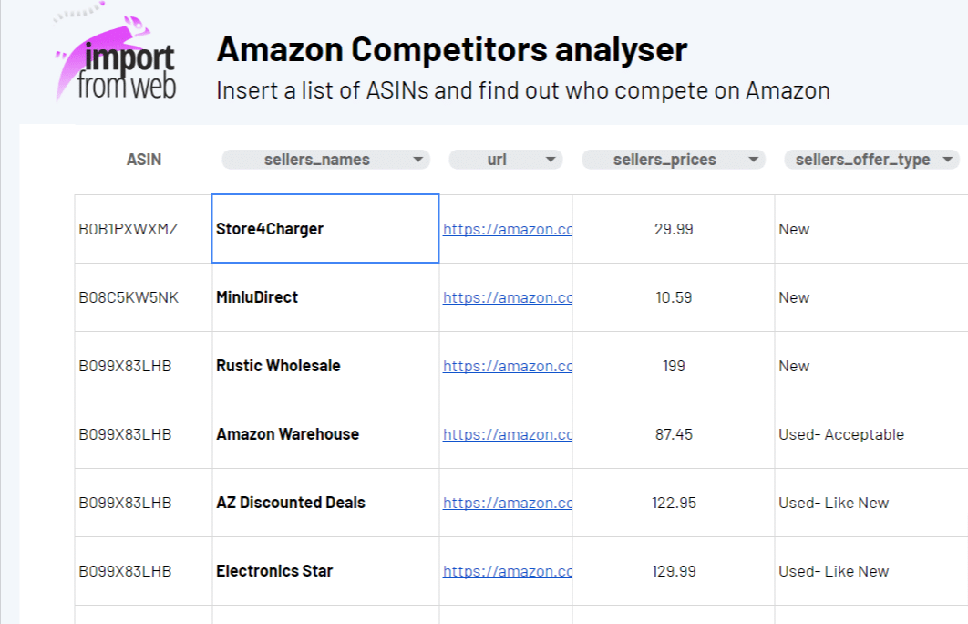
Task: Select the MinluDirect seller name cell
Action: 325,297
